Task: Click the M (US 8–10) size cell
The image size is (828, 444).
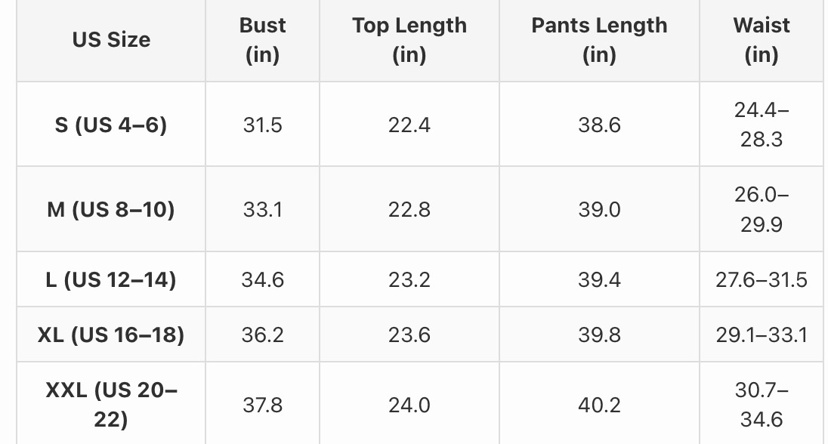Action: [x=111, y=209]
